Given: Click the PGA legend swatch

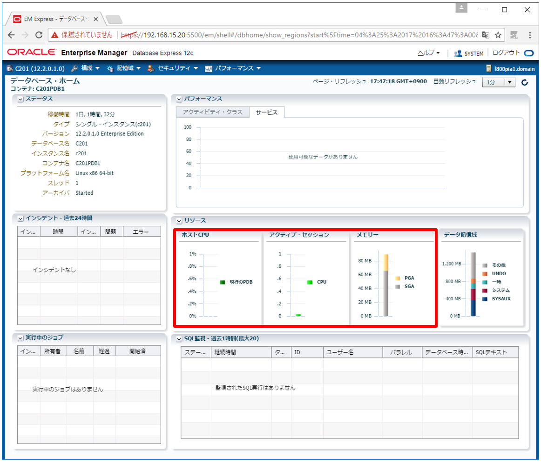Looking at the screenshot, I should (398, 278).
